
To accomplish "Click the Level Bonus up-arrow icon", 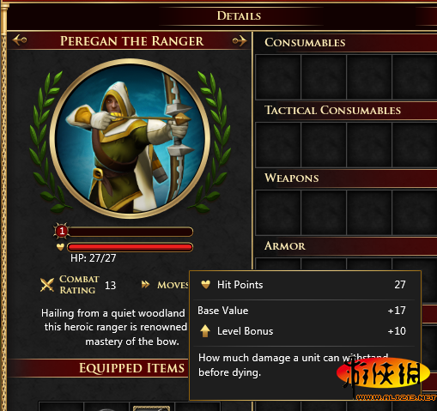I will coord(205,331).
